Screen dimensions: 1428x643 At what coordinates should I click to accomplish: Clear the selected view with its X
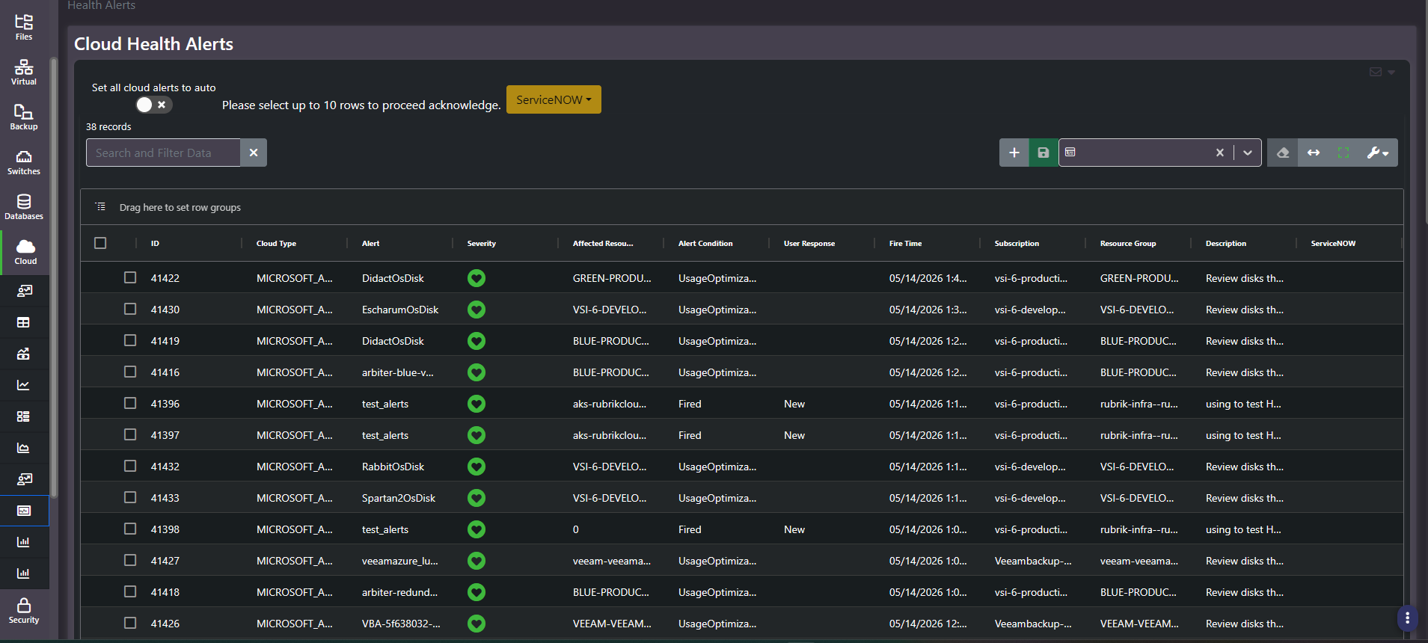coord(1220,153)
